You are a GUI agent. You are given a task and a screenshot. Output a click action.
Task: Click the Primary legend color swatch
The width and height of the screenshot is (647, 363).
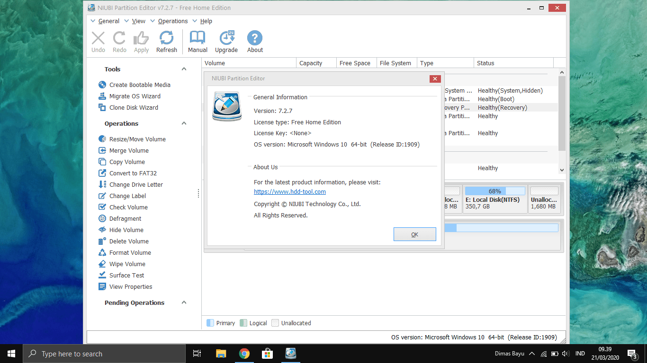(x=210, y=323)
